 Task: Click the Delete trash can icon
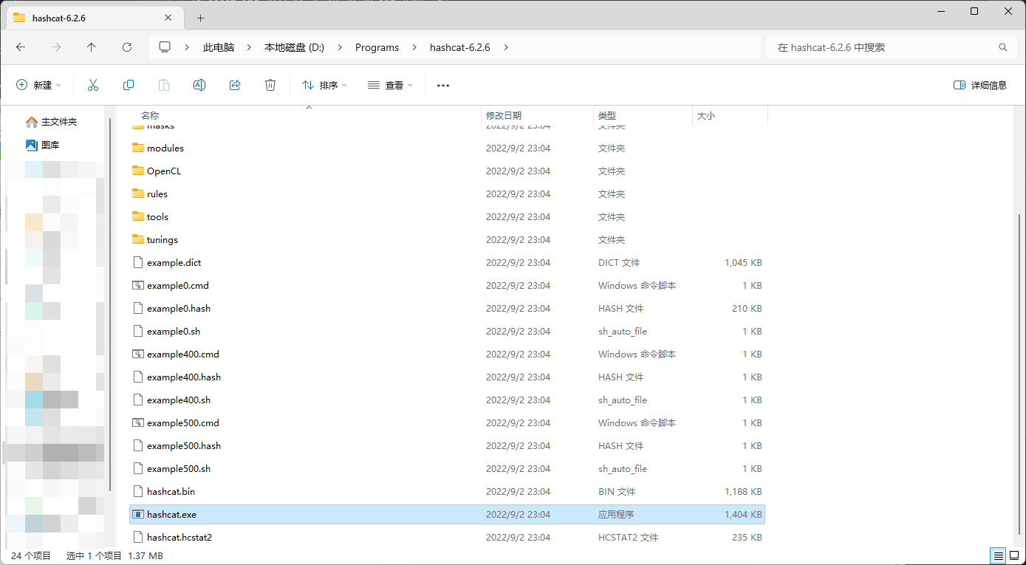click(x=270, y=85)
